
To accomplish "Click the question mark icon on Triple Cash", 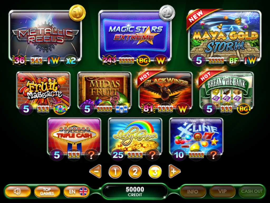I will click(91, 155).
